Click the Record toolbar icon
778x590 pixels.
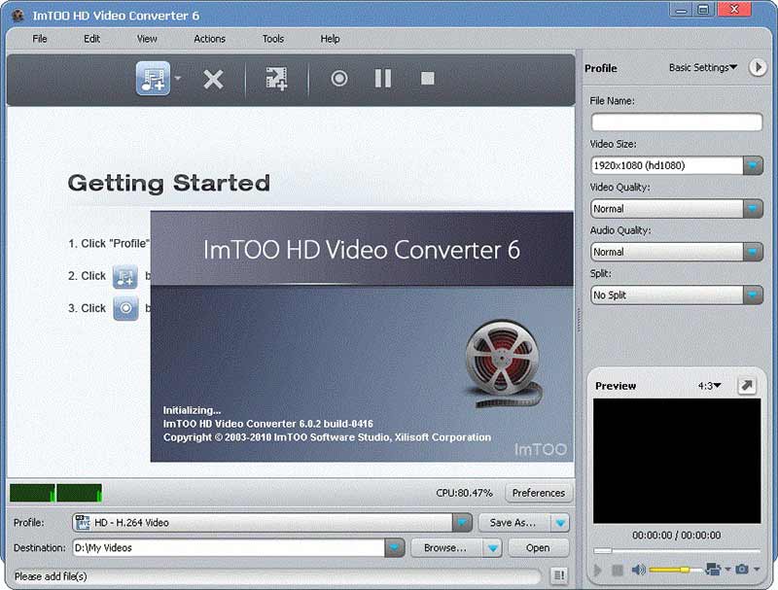[339, 78]
